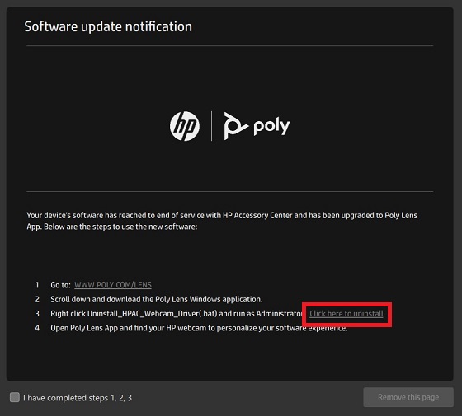This screenshot has height=416, width=462.
Task: Click the 'Go to:' label in step one
Action: (60, 285)
